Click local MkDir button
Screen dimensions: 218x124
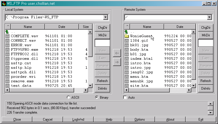(x=102, y=35)
